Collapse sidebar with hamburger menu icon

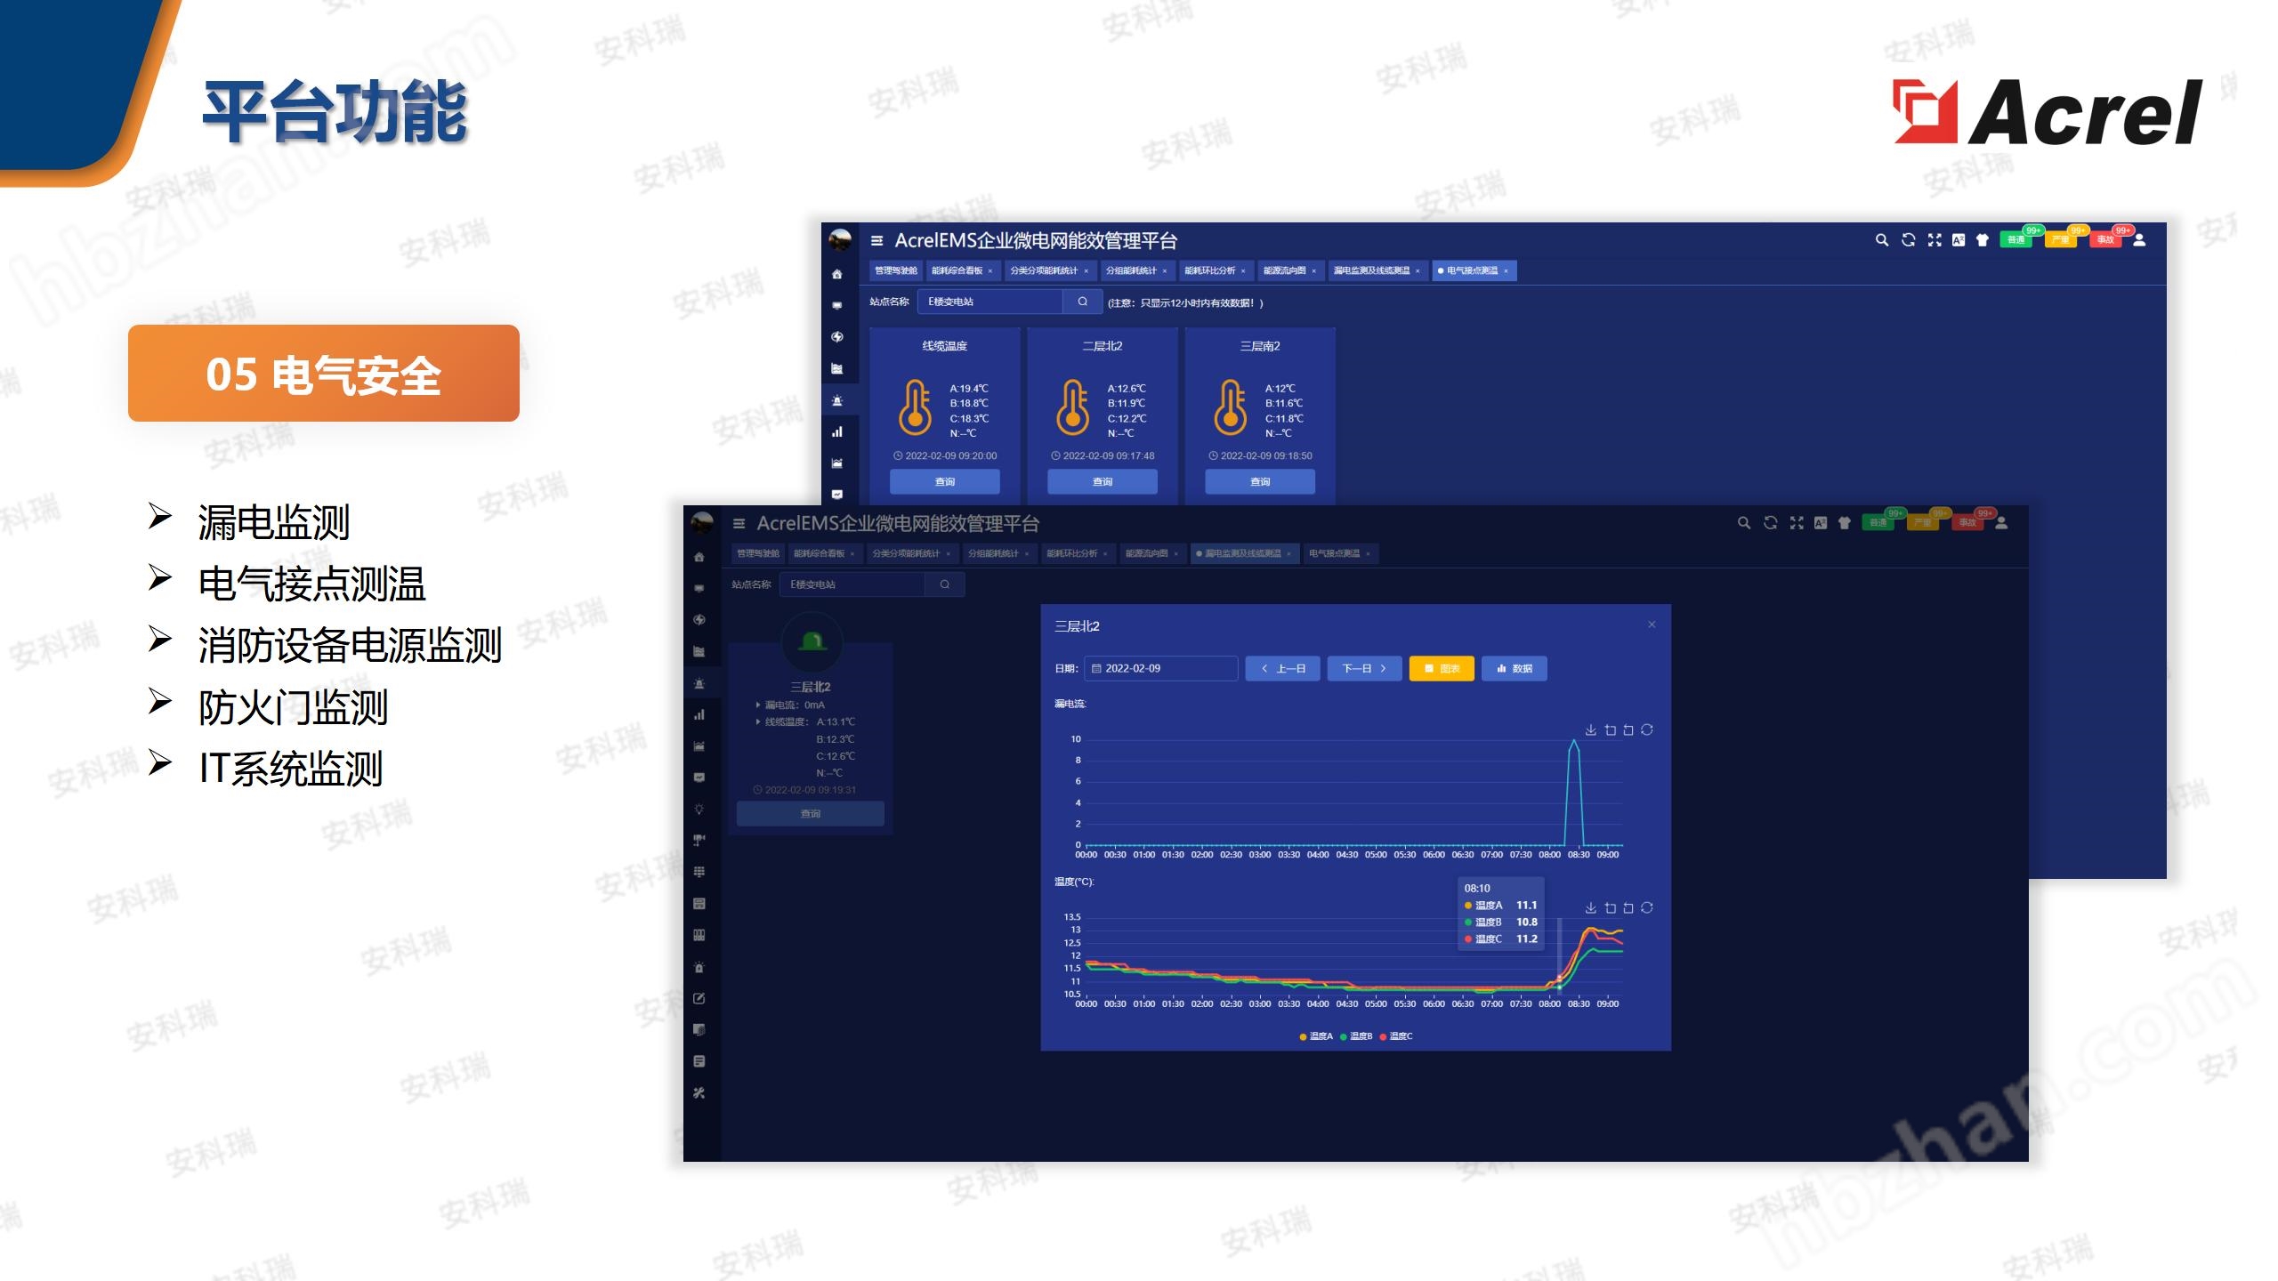(876, 241)
